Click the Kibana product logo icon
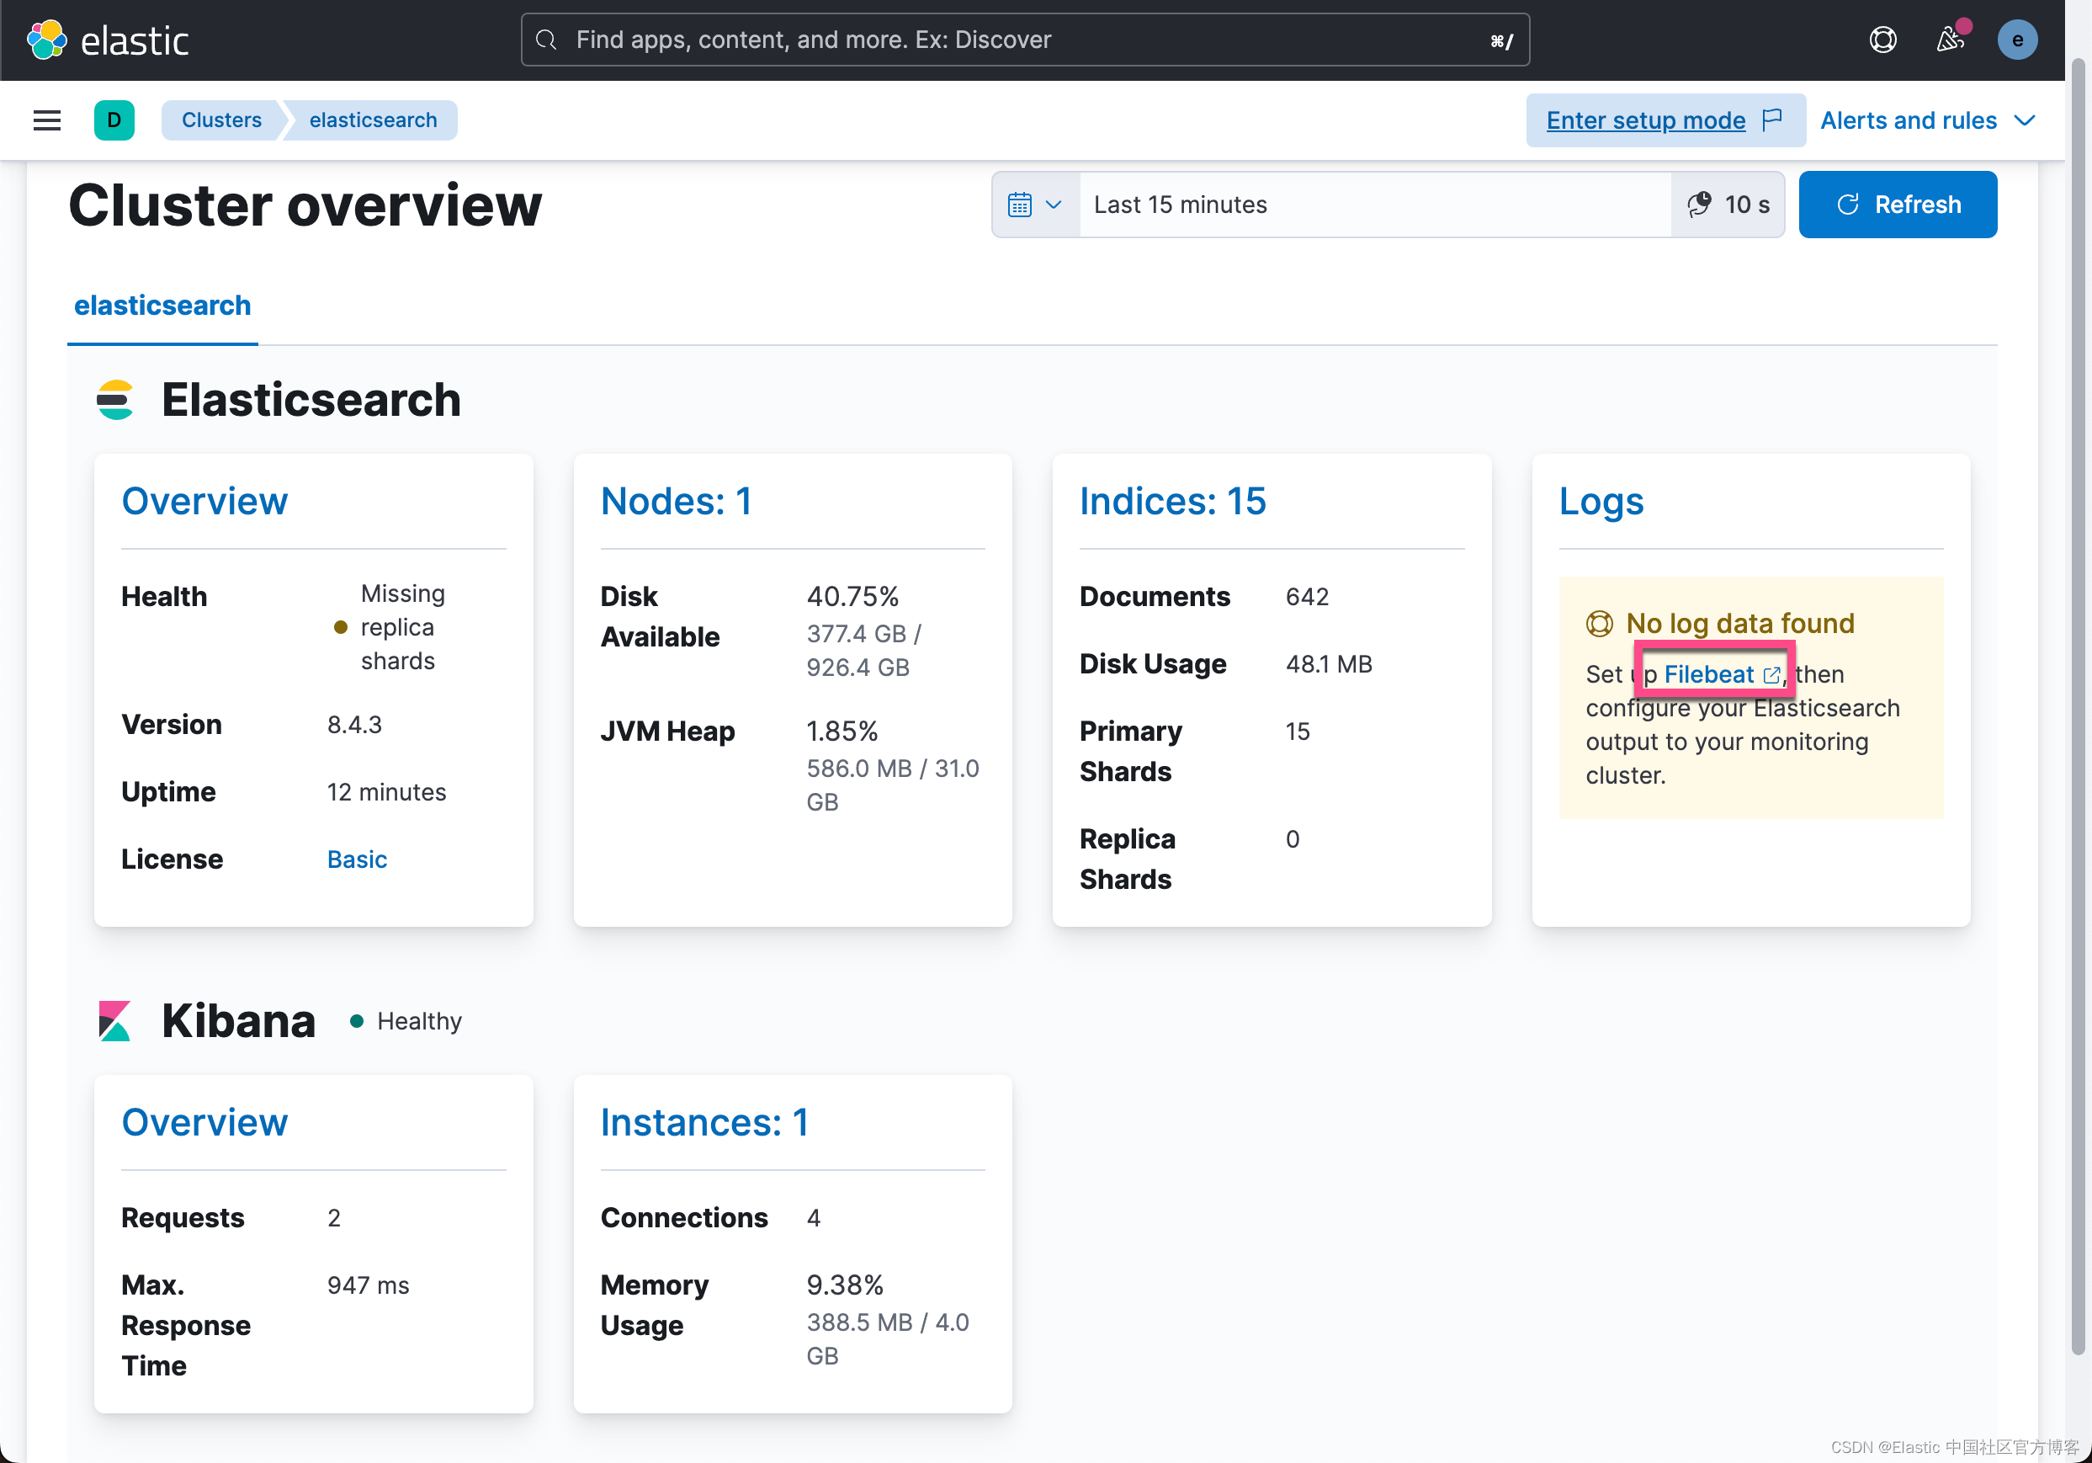Image resolution: width=2092 pixels, height=1463 pixels. [114, 1021]
